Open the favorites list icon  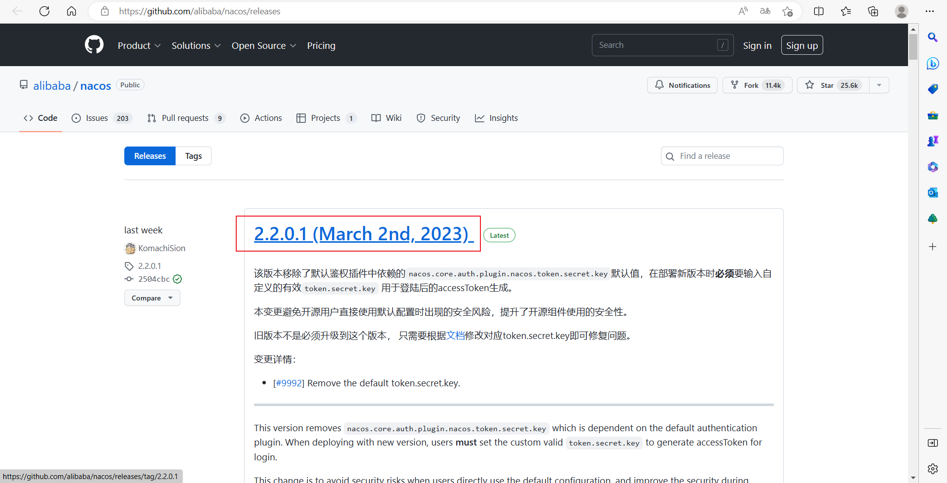(x=846, y=11)
